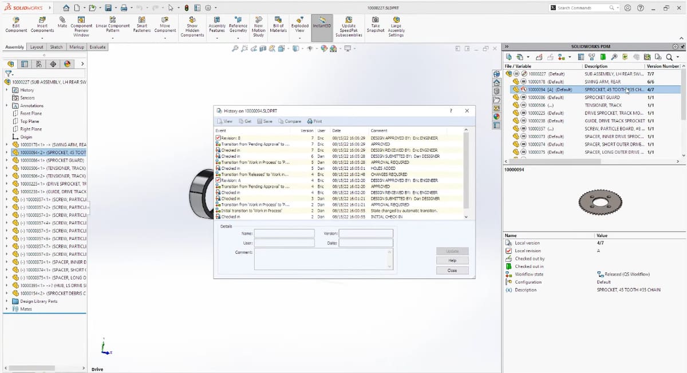The image size is (687, 373).
Task: Expand the Mates folder in tree
Action: [x=7, y=309]
